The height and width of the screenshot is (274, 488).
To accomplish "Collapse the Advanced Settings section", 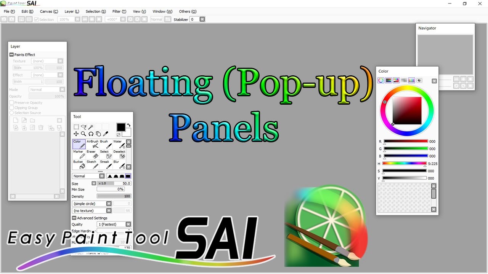I will point(74,218).
